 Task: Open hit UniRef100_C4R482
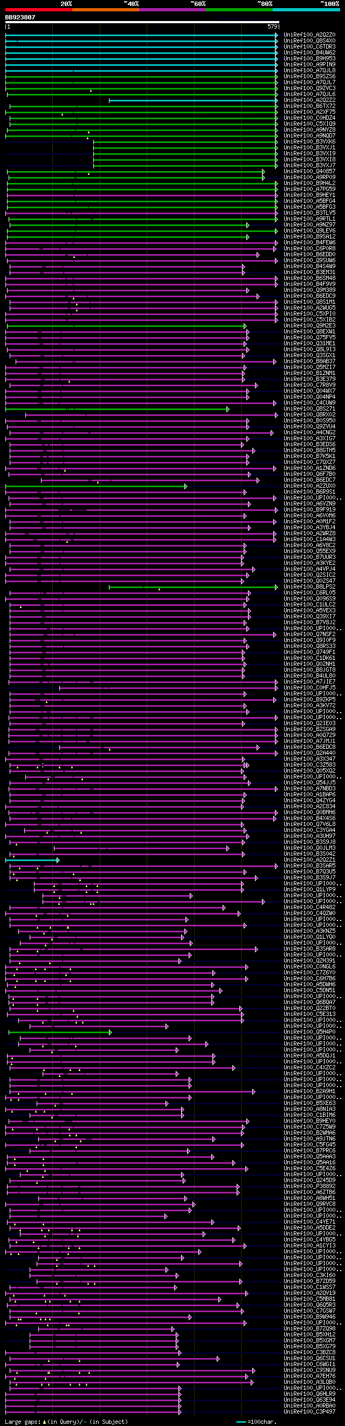click(309, 908)
